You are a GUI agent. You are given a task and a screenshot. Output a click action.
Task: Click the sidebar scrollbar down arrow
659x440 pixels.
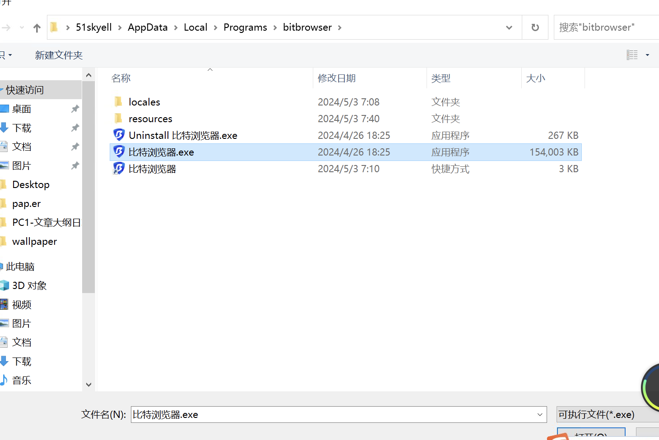tap(88, 385)
